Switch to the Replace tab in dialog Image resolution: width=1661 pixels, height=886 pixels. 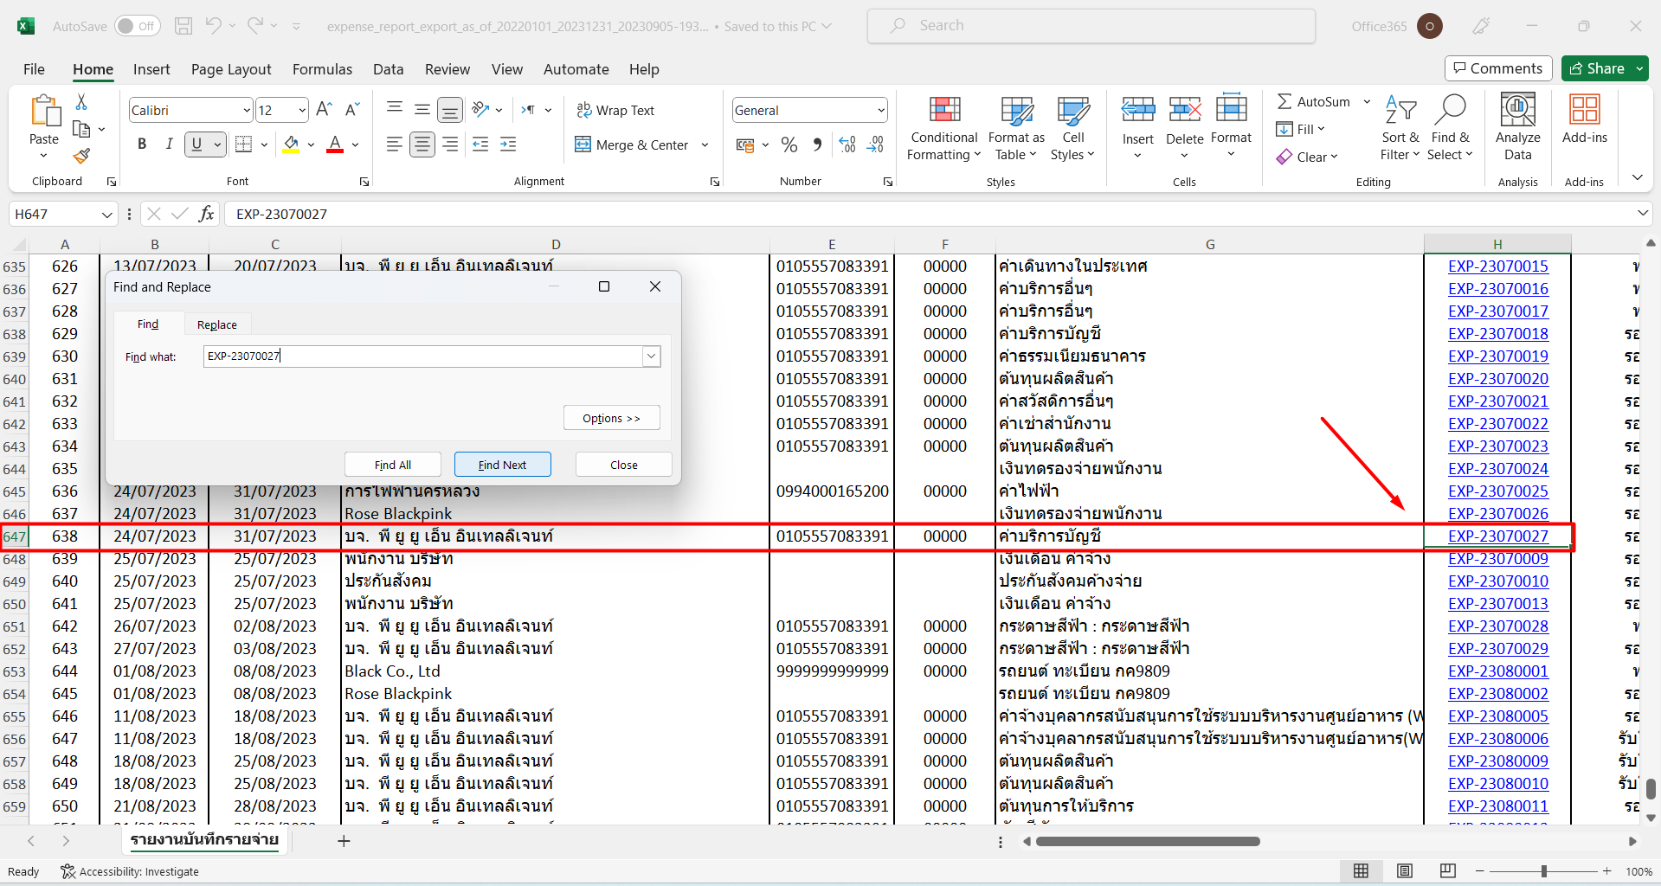pyautogui.click(x=216, y=324)
